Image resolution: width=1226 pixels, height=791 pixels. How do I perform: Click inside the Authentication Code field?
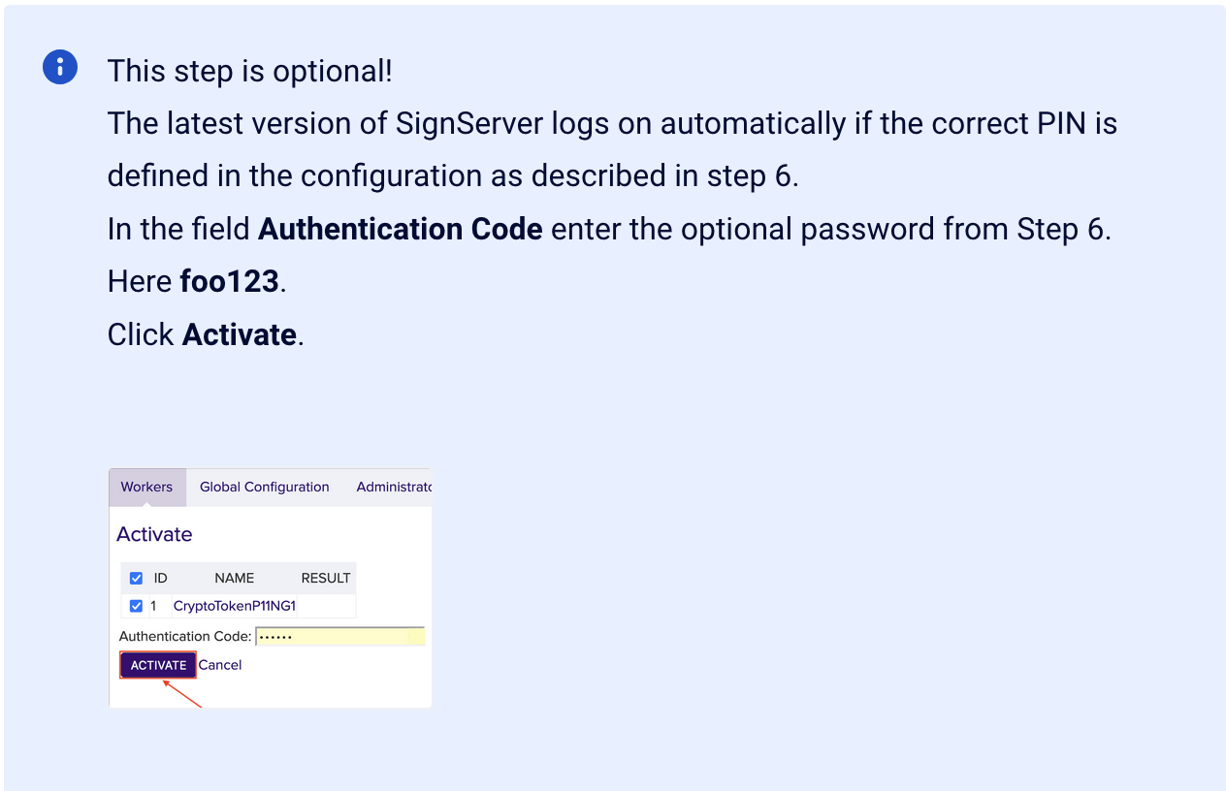pos(339,636)
